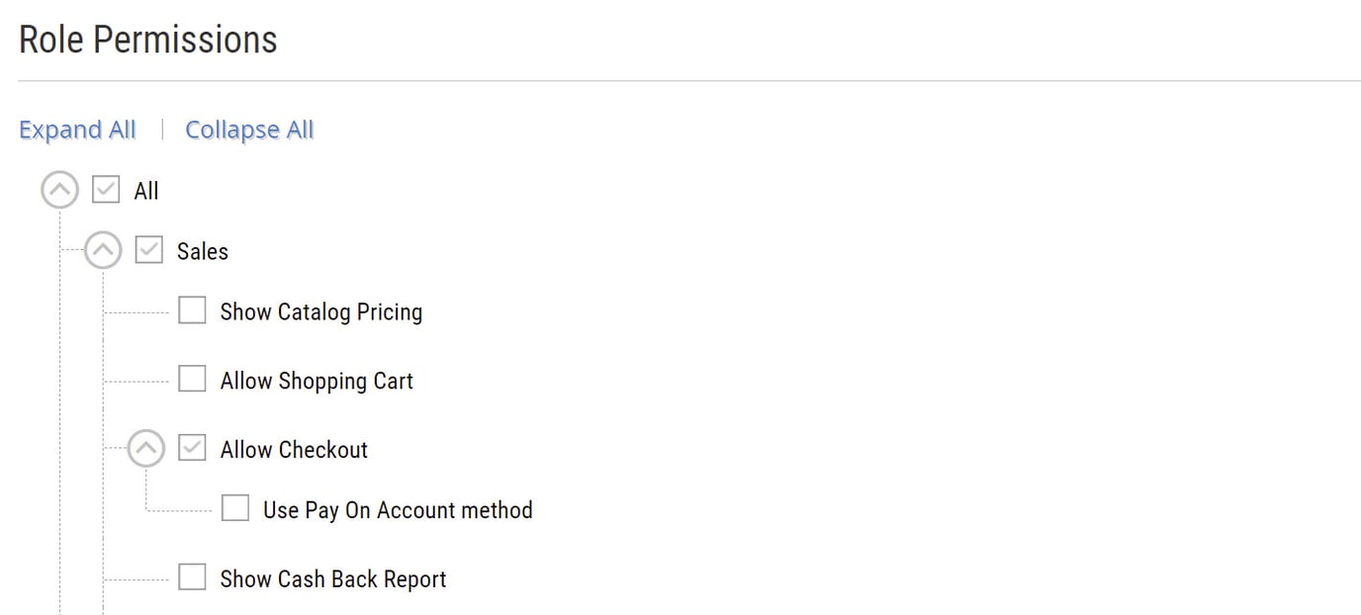Select the All tree item label

coord(148,190)
